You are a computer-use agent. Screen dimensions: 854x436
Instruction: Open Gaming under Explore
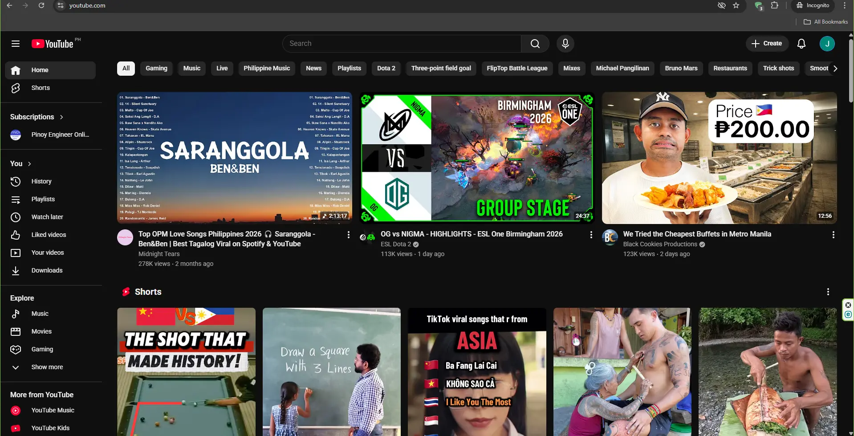tap(50, 349)
